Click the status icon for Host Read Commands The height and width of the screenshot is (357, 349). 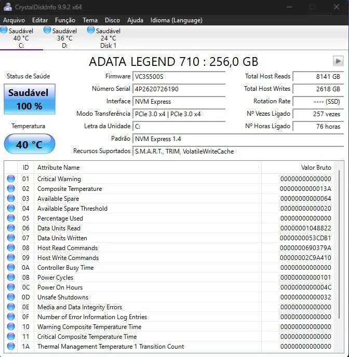pyautogui.click(x=11, y=248)
